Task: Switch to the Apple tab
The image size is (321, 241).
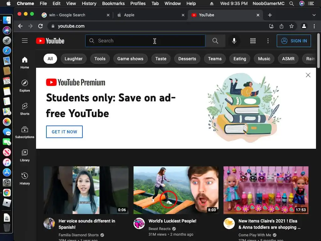Action: (150, 15)
